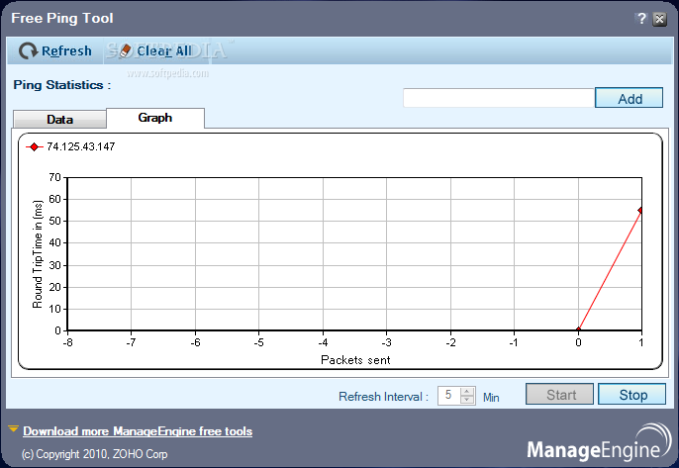Click the data point at packet 0

coord(578,329)
